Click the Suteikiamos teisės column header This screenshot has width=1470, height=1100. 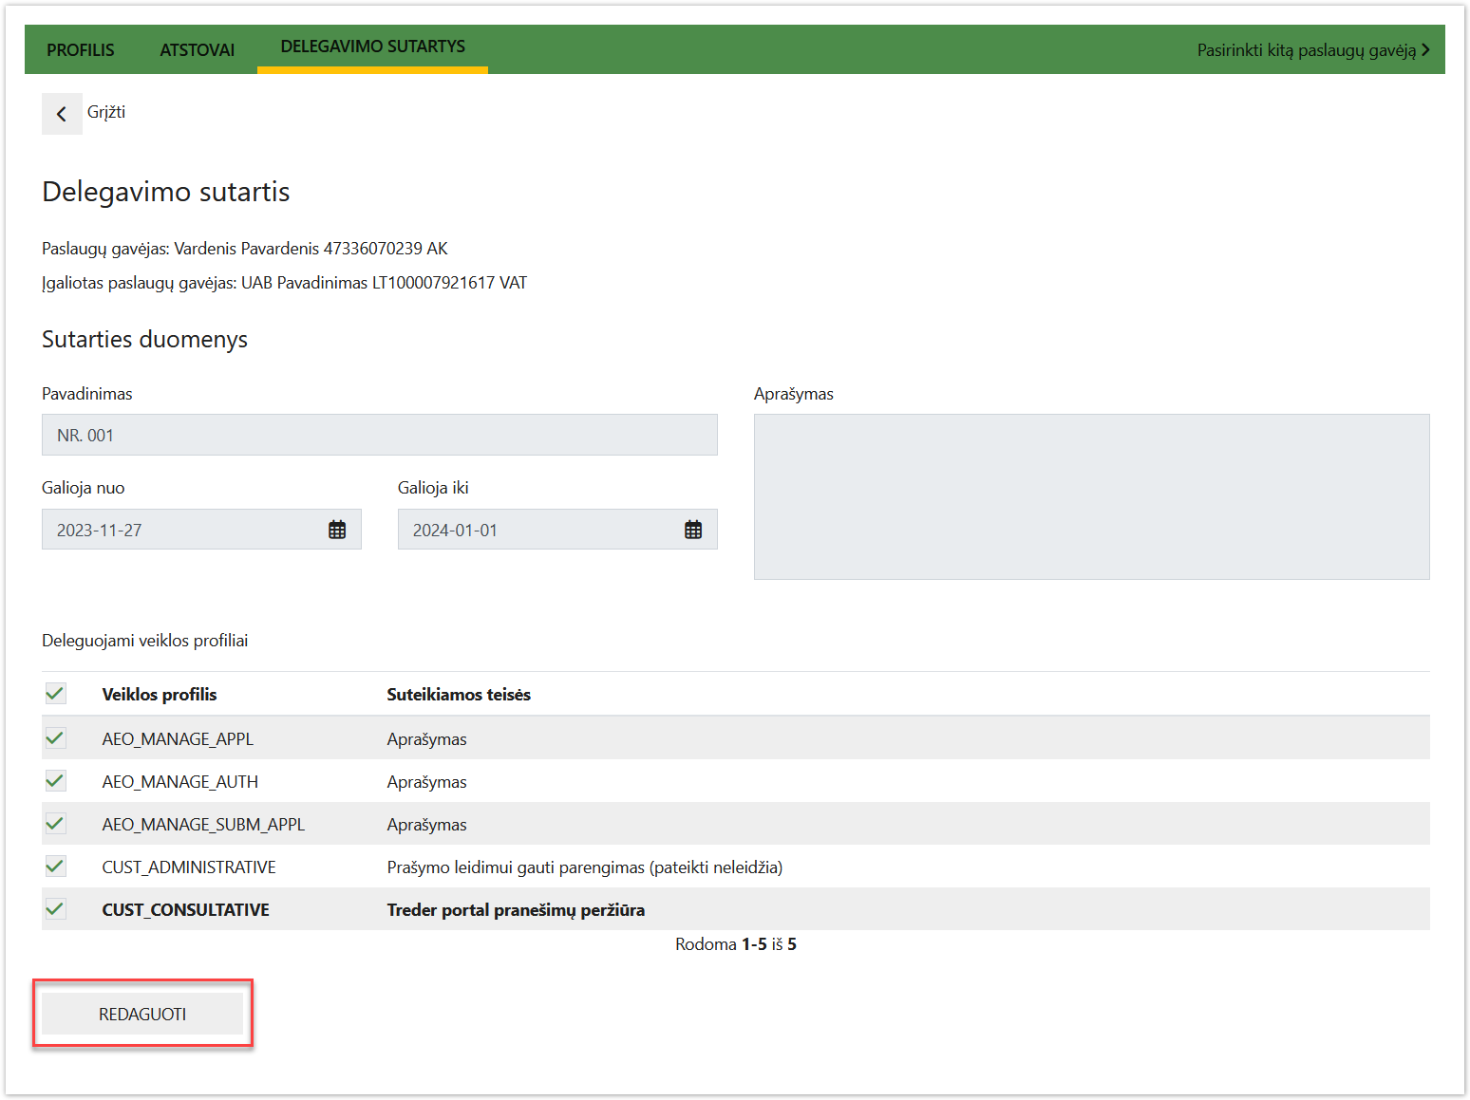tap(459, 695)
